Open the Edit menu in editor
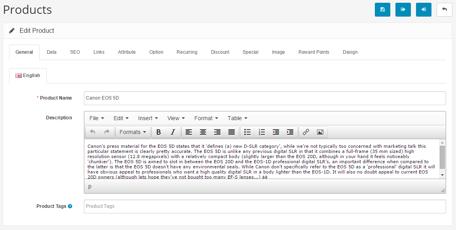456x230 pixels. coord(121,118)
